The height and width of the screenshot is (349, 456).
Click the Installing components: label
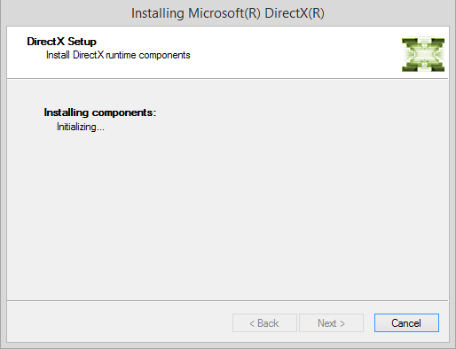pos(100,112)
